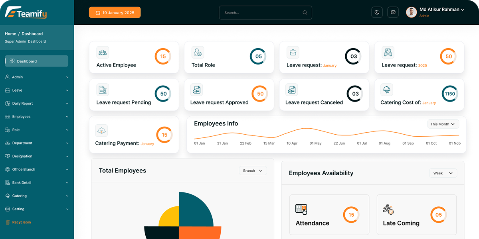Image resolution: width=479 pixels, height=239 pixels.
Task: Click the Leave request Canceled card icon
Action: tap(292, 90)
